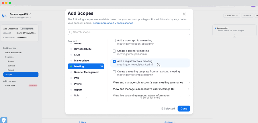The height and width of the screenshot is (123, 258).
Task: Click the meeting:write:registrant:admin scope text
Action: (136, 65)
